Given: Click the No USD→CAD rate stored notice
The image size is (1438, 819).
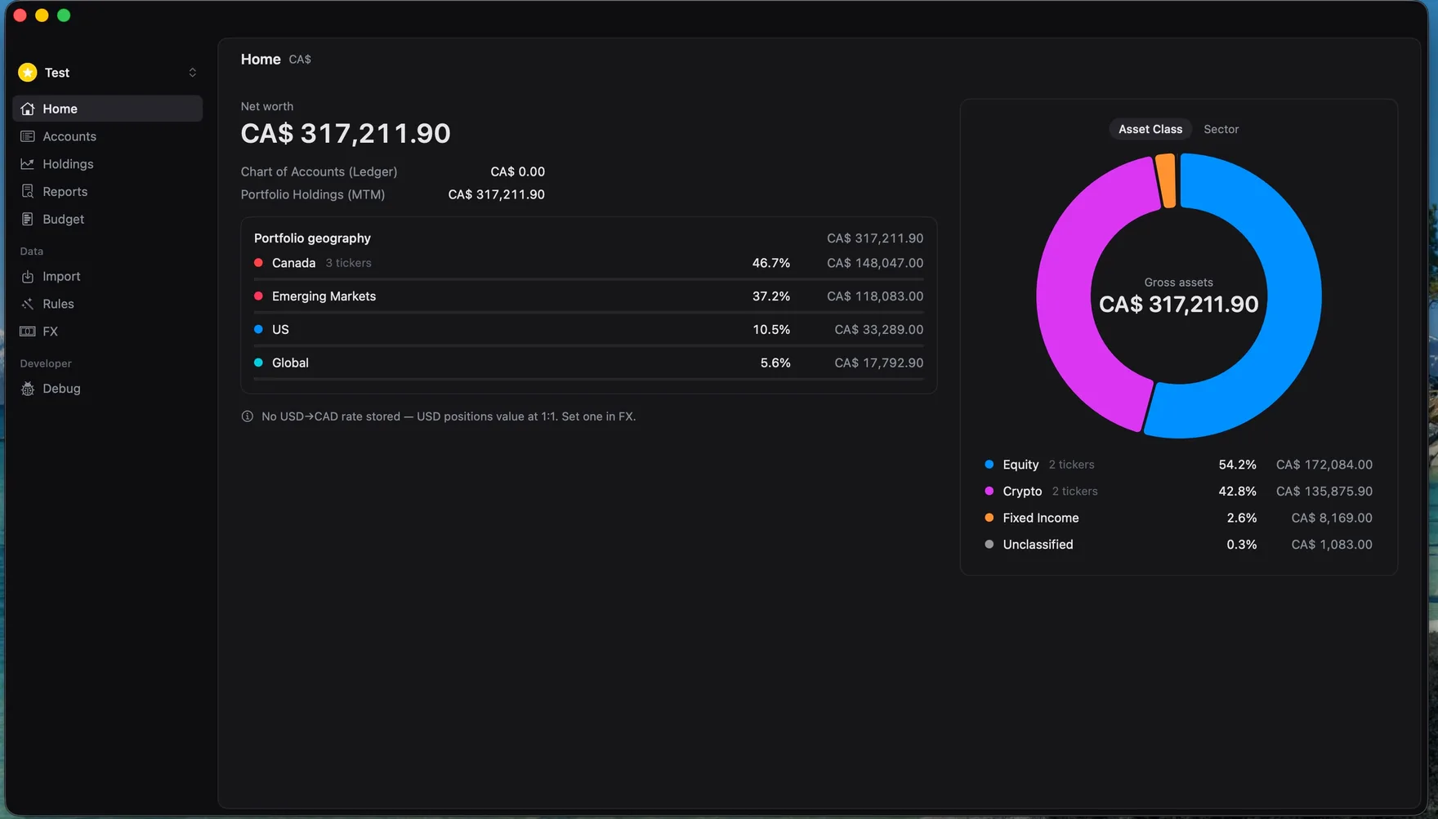Looking at the screenshot, I should (449, 416).
